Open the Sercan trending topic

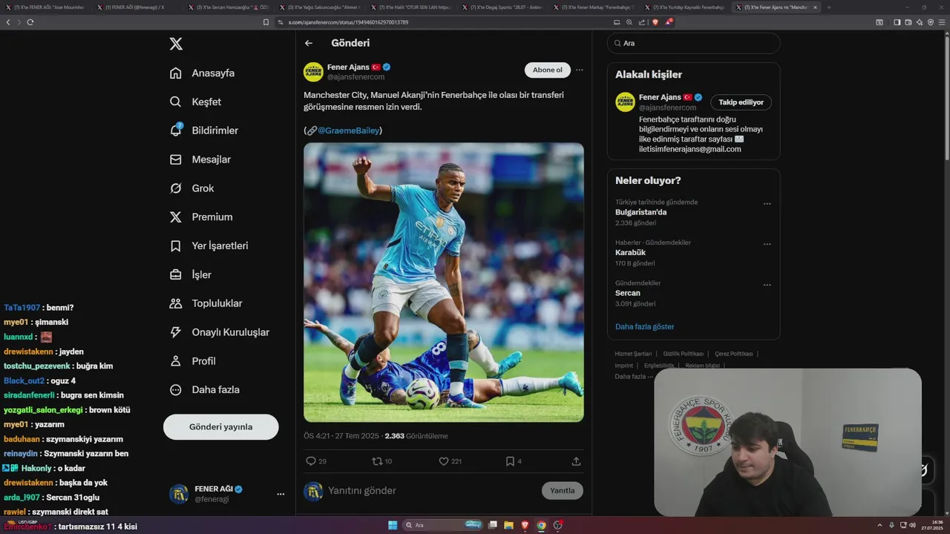628,293
